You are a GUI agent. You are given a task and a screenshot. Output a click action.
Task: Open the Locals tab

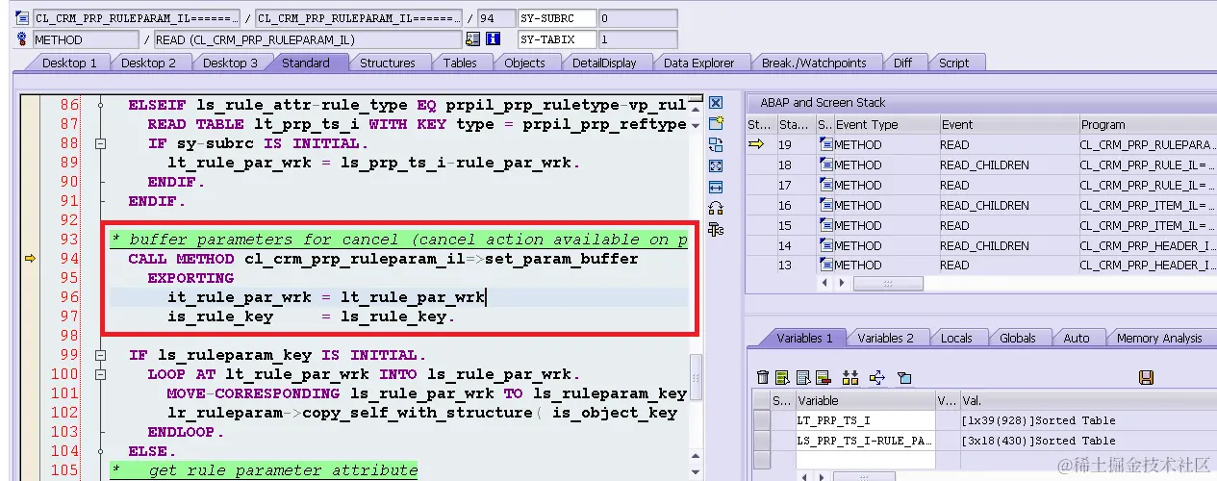(956, 338)
